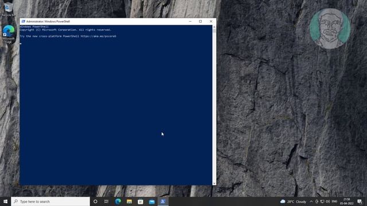The width and height of the screenshot is (367, 206).
Task: Open the weather widget showing 28°C Cloudy
Action: pyautogui.click(x=293, y=201)
